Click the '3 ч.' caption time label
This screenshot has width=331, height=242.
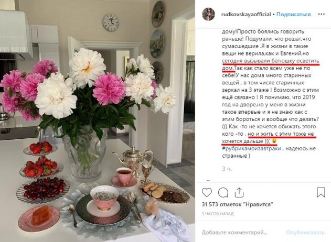tap(227, 169)
